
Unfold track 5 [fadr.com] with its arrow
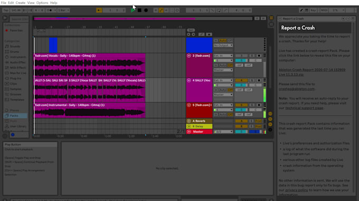(x=189, y=105)
